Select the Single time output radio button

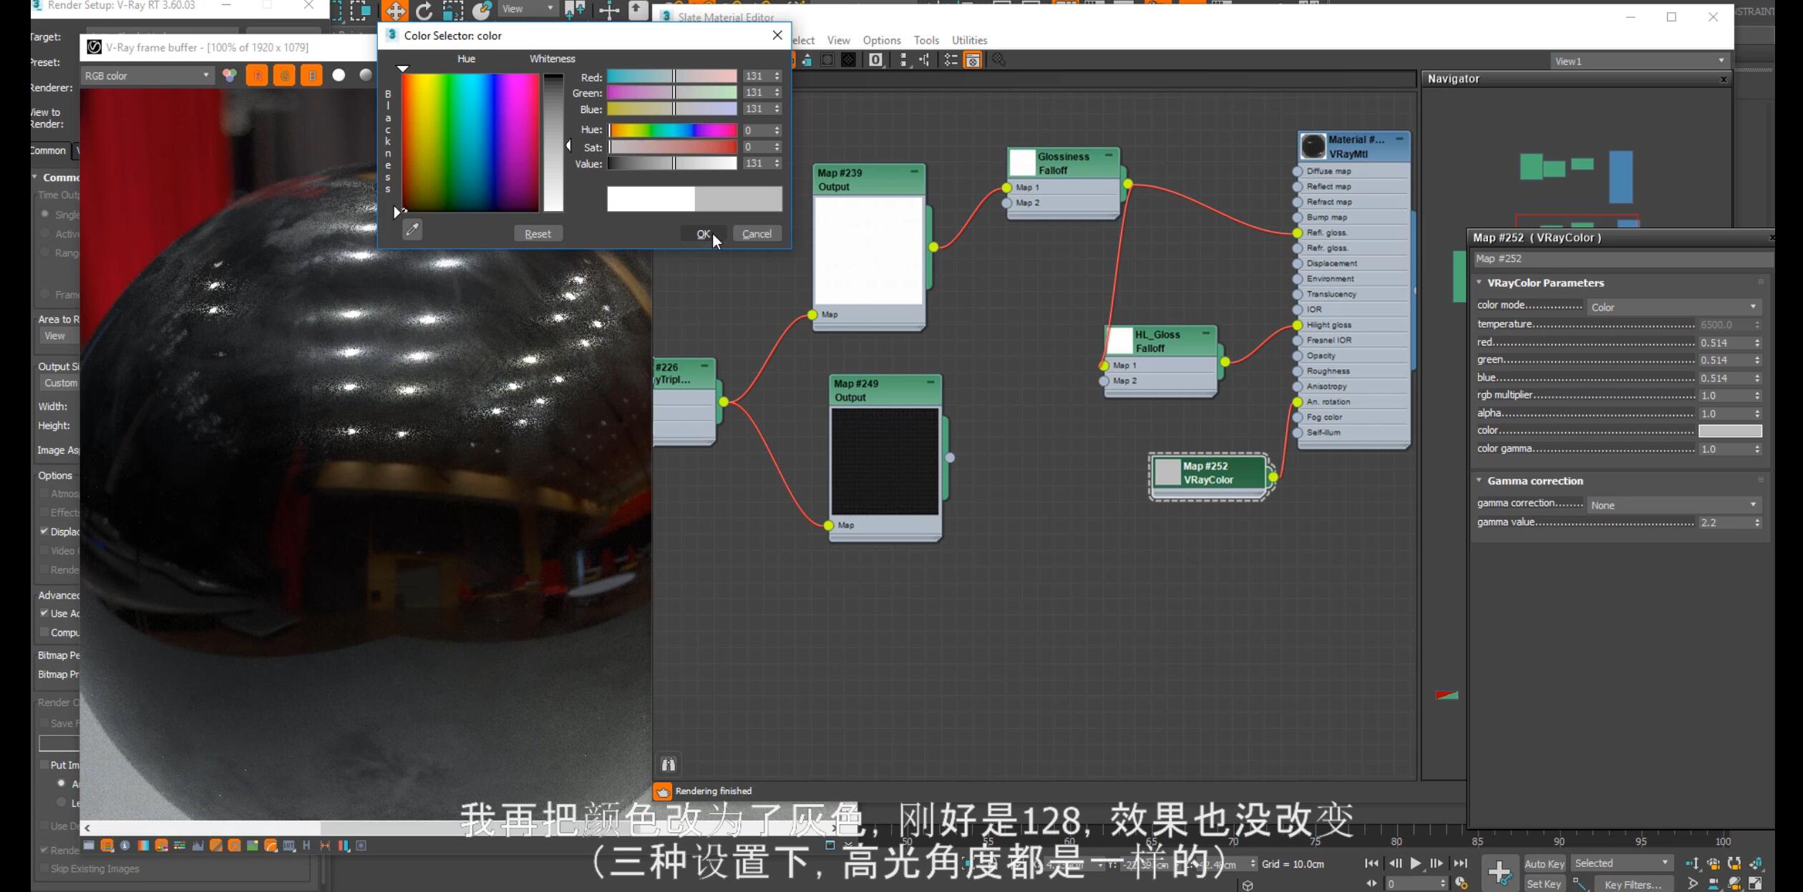(x=45, y=214)
